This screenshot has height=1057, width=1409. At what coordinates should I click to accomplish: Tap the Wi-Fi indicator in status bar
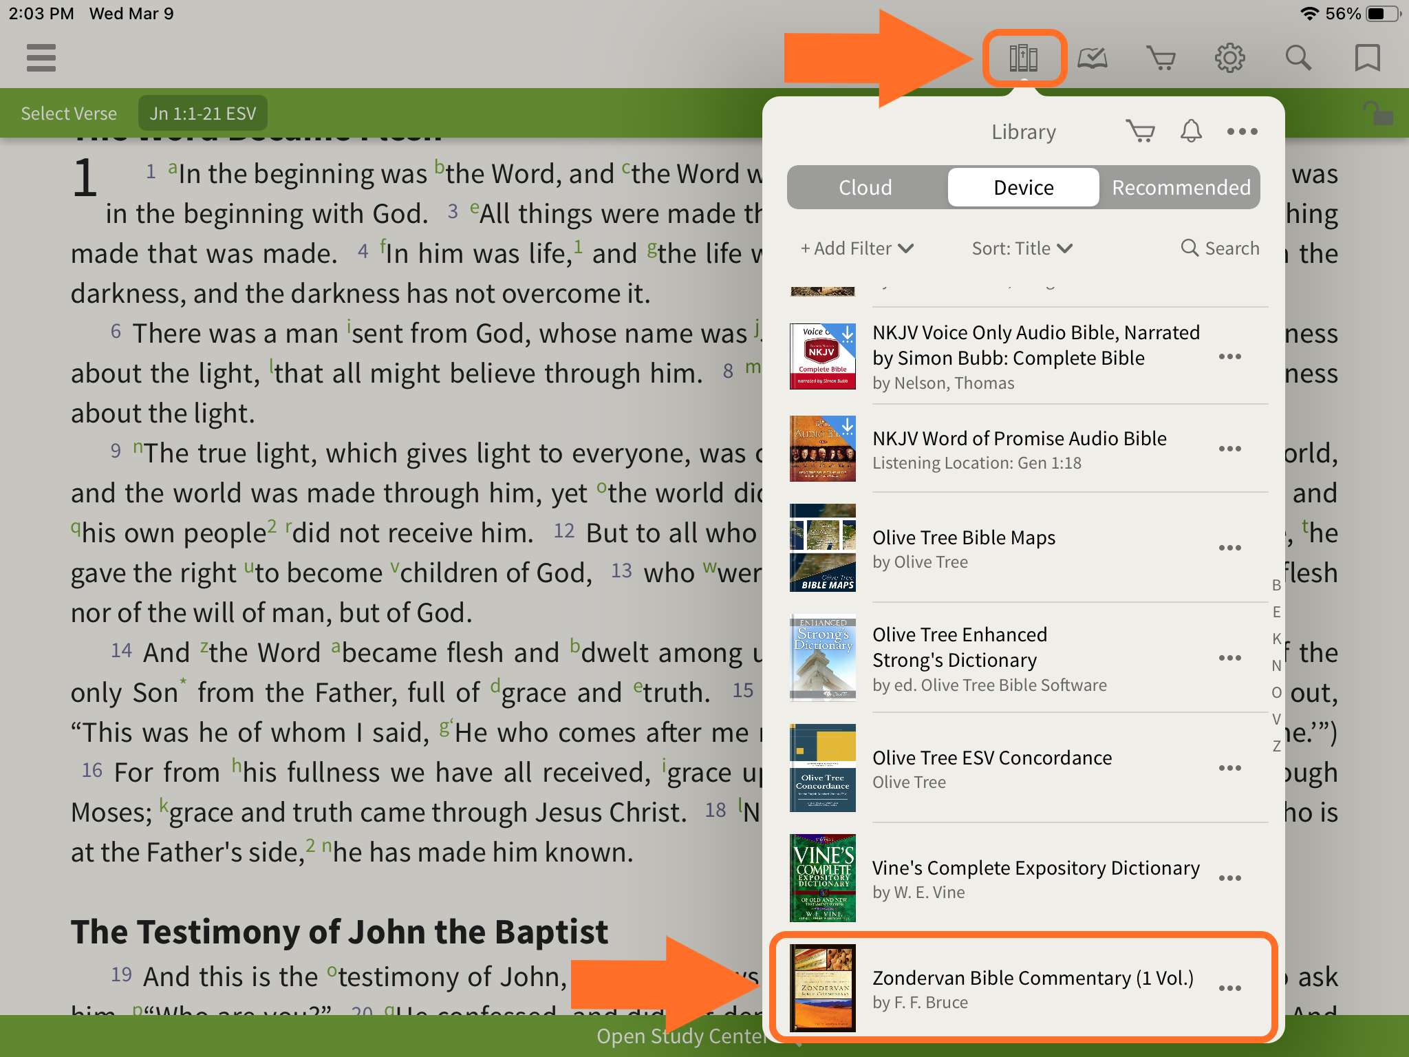point(1310,14)
